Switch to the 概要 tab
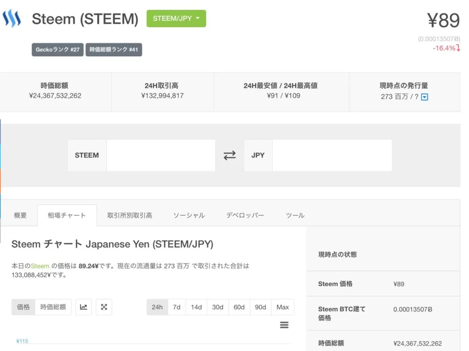 click(21, 215)
